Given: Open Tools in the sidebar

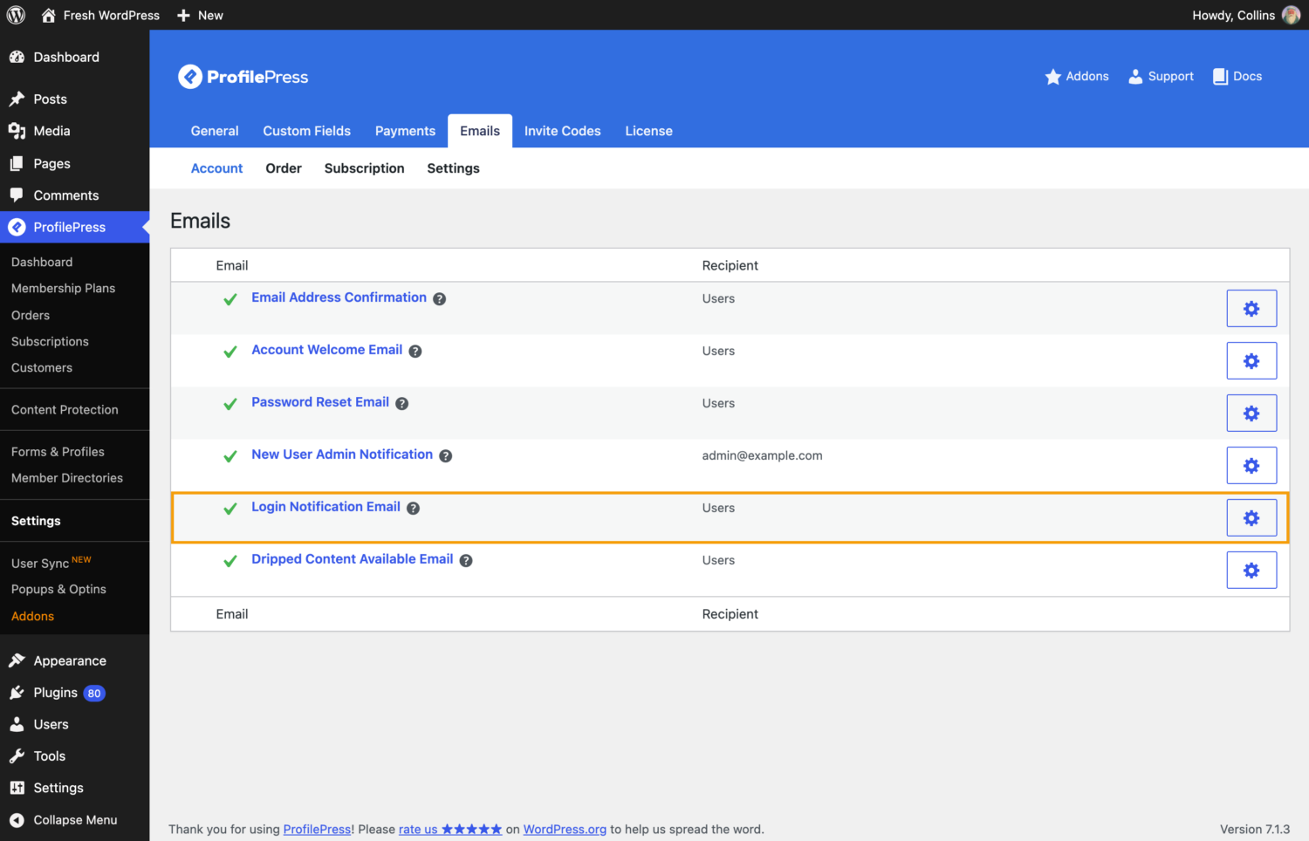Looking at the screenshot, I should click(x=74, y=756).
